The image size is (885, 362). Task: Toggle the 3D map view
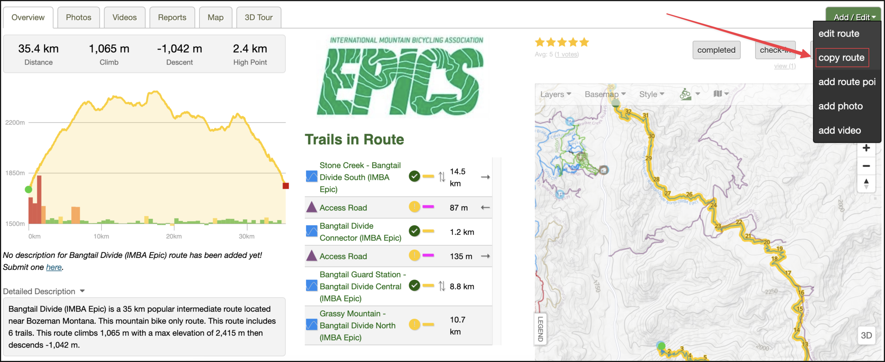866,335
